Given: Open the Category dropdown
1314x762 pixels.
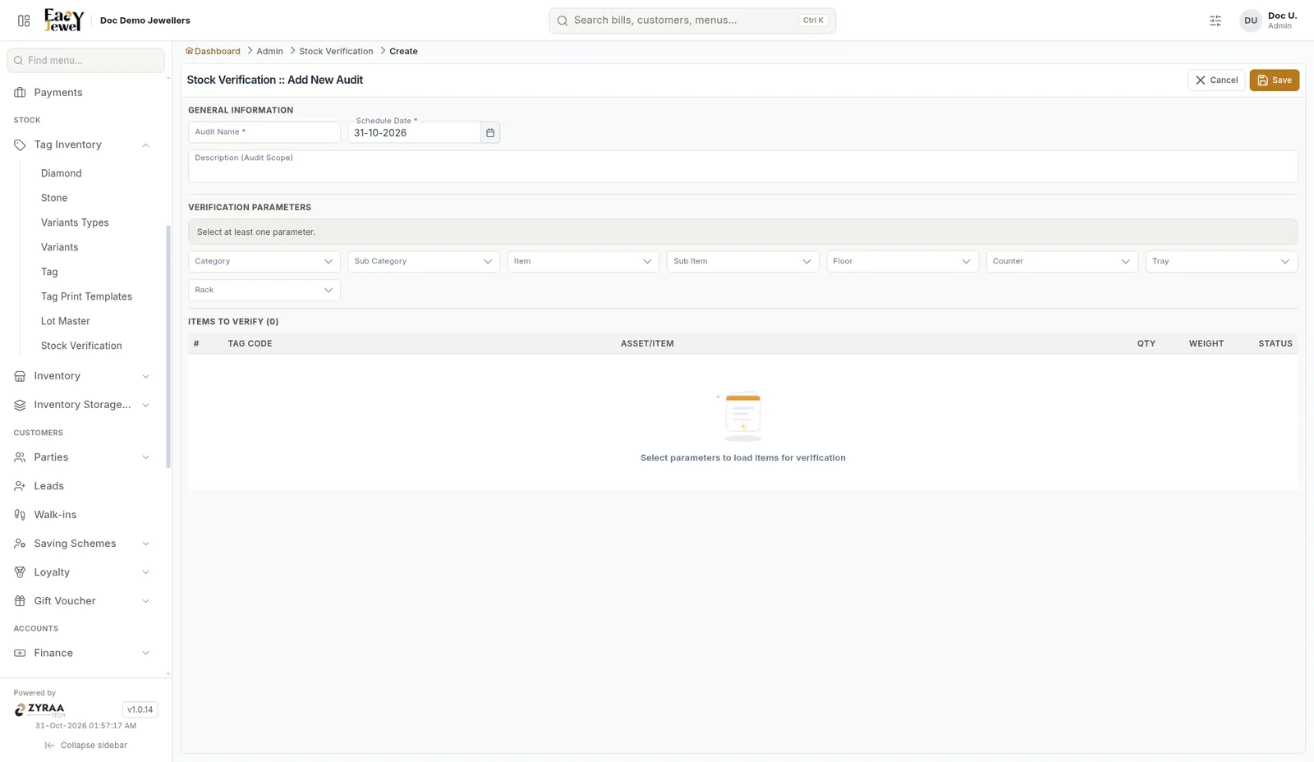Looking at the screenshot, I should click(264, 261).
